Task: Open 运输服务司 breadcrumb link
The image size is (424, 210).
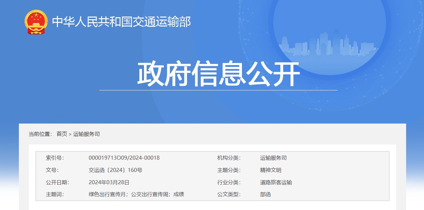Action: [x=86, y=134]
